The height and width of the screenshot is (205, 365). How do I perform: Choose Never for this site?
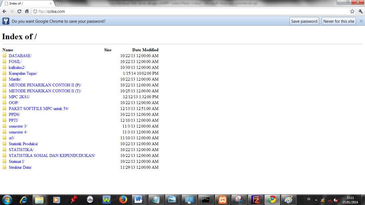(x=339, y=21)
